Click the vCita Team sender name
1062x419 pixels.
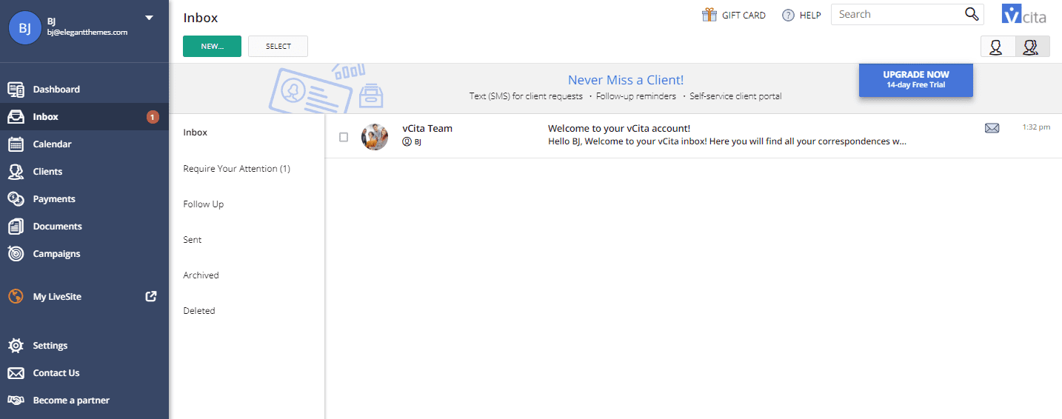point(427,128)
